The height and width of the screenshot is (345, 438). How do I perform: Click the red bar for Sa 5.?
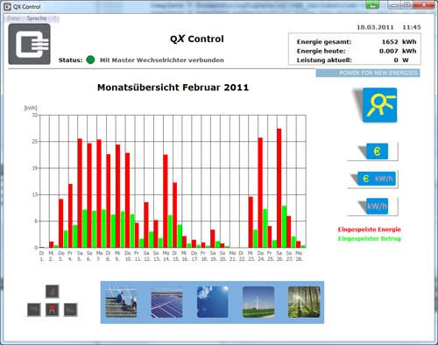pyautogui.click(x=80, y=193)
